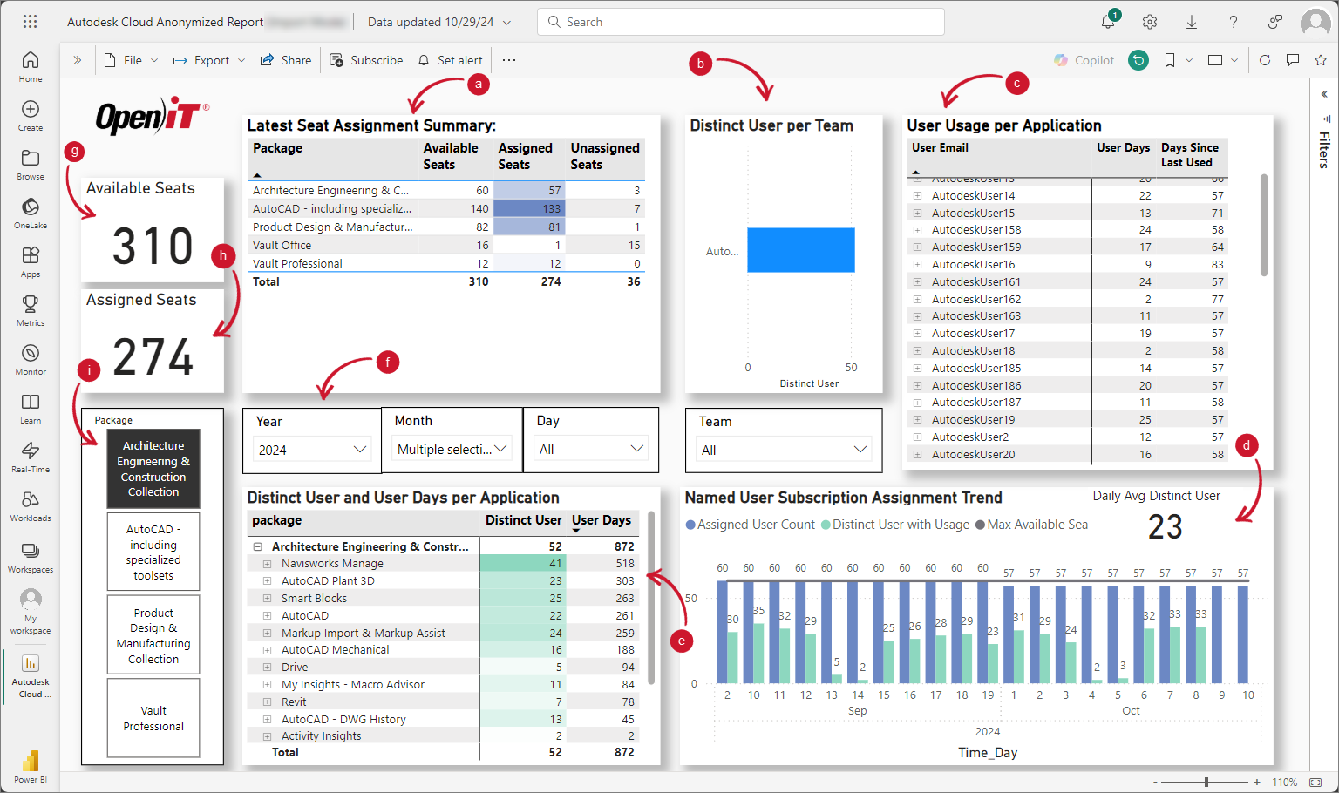Image resolution: width=1339 pixels, height=793 pixels.
Task: Open the user account avatar
Action: 1315,22
